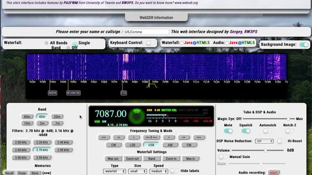
Task: Select the 20m band button
Action: click(58, 117)
